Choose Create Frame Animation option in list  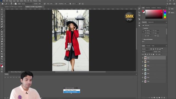(71, 92)
